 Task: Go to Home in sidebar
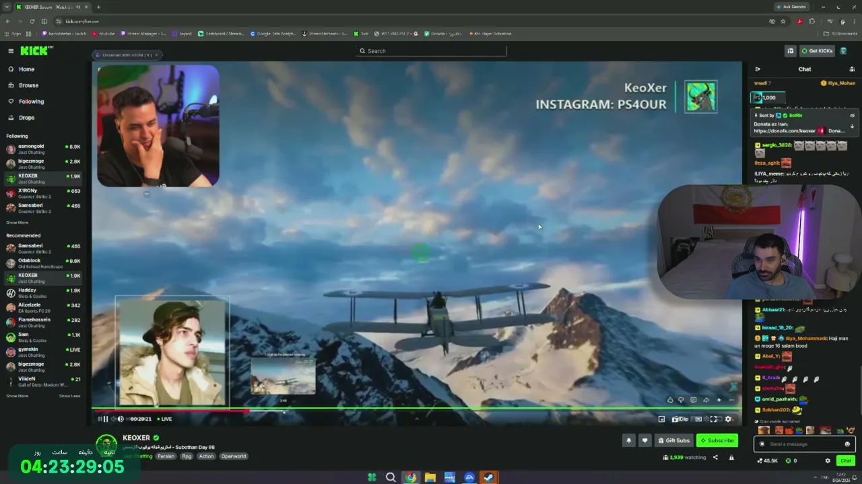click(26, 69)
